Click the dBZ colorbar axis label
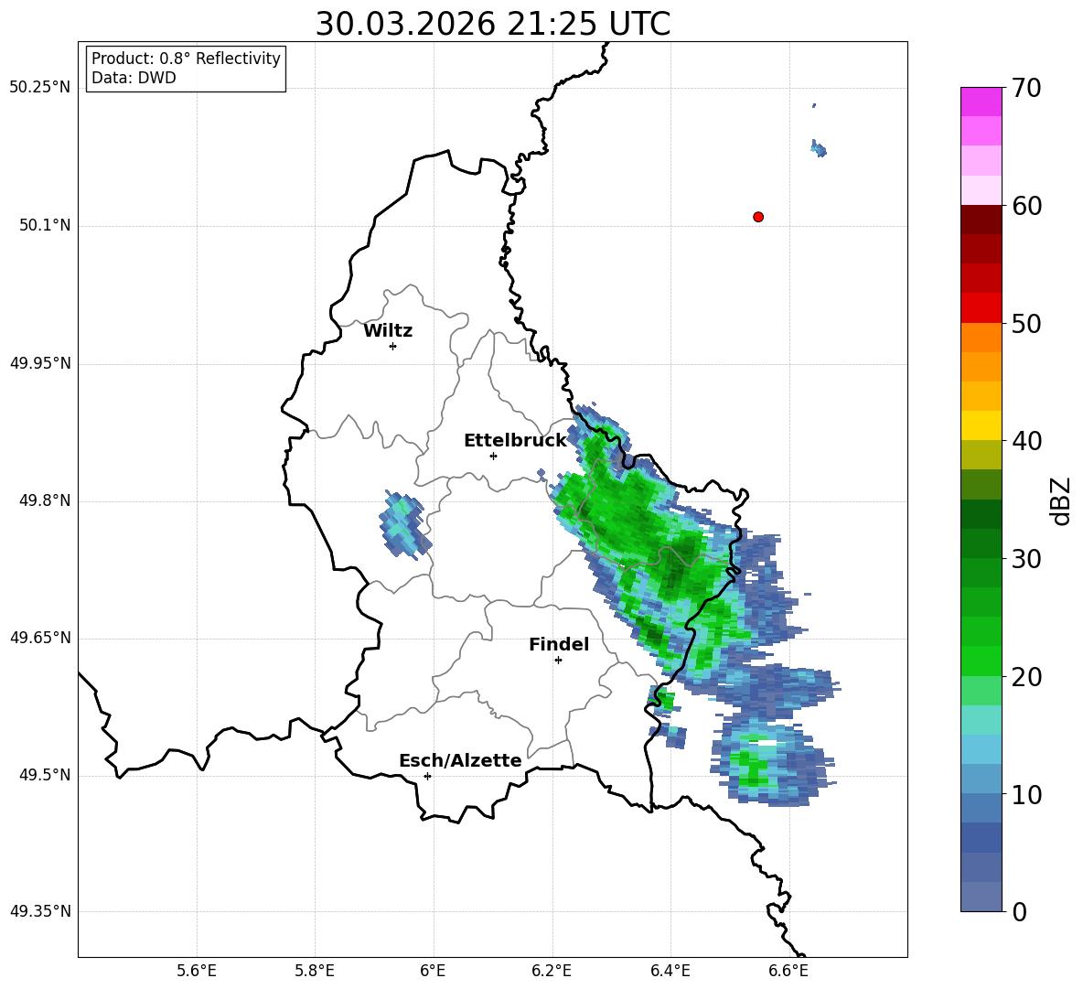The height and width of the screenshot is (989, 1083). click(1062, 500)
